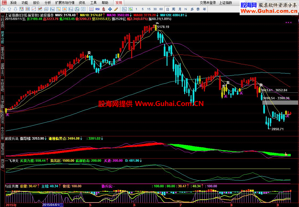The height and width of the screenshot is (207, 299).
Task: Click the red app logo icon
Action: tap(4, 3)
